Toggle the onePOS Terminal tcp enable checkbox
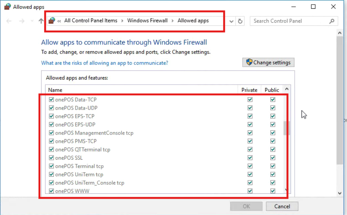The image size is (347, 215). [51, 166]
